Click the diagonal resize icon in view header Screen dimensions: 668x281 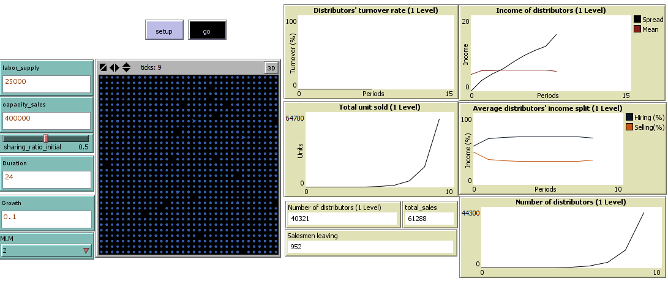click(103, 67)
